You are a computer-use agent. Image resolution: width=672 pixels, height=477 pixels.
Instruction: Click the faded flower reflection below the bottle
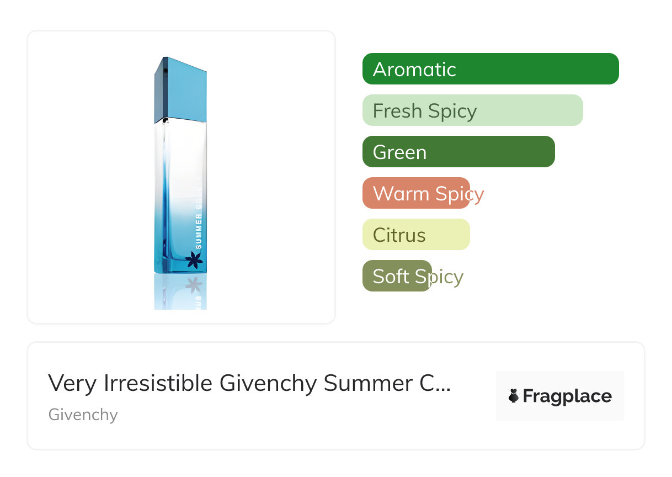(x=194, y=285)
